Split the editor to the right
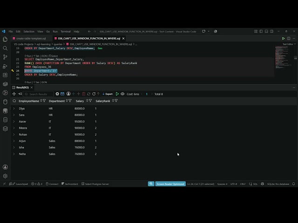This screenshot has width=298, height=223. pos(289,38)
